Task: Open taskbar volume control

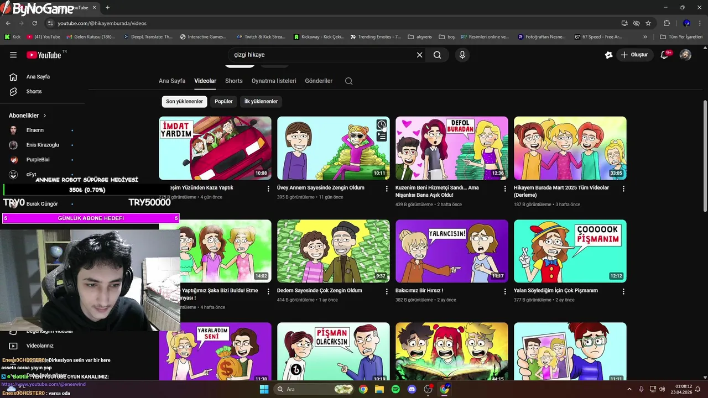Action: (x=662, y=389)
